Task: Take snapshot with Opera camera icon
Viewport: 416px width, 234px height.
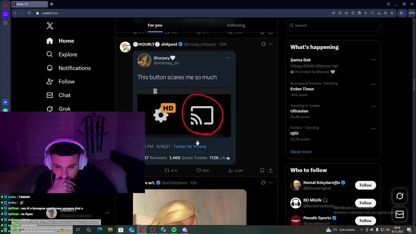Action: pos(346,13)
